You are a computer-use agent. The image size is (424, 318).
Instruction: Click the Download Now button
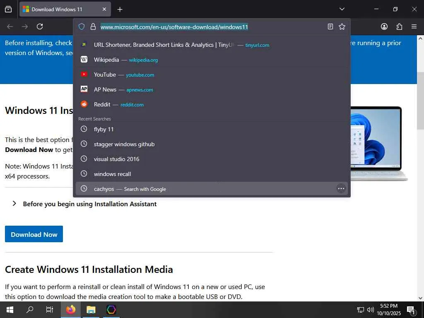coord(34,234)
